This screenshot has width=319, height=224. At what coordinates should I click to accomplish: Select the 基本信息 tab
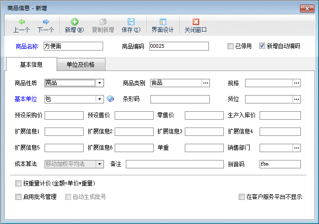click(32, 64)
